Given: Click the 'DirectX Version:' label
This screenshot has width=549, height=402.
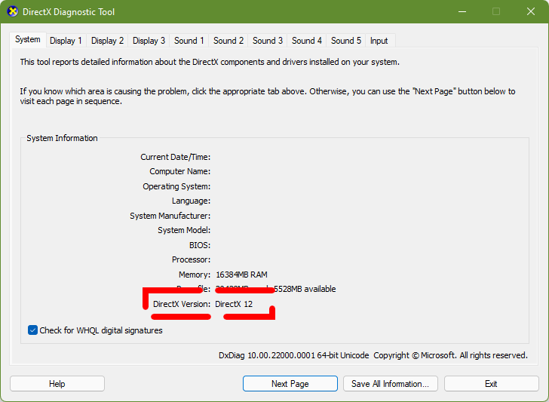Looking at the screenshot, I should (x=182, y=304).
